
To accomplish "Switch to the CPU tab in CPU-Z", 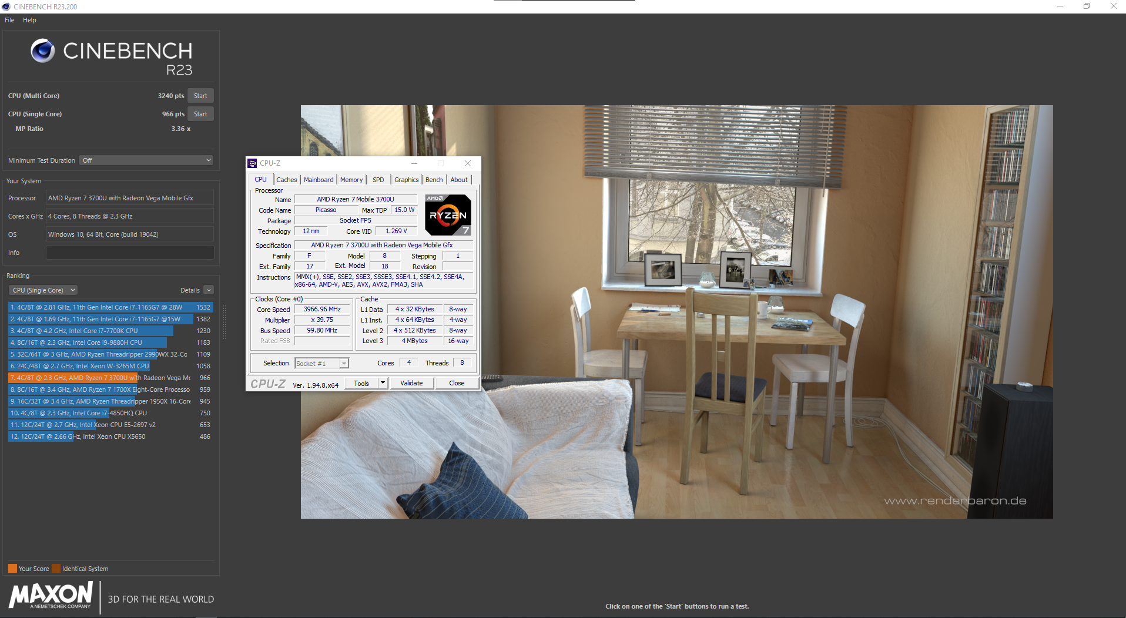I will point(260,180).
